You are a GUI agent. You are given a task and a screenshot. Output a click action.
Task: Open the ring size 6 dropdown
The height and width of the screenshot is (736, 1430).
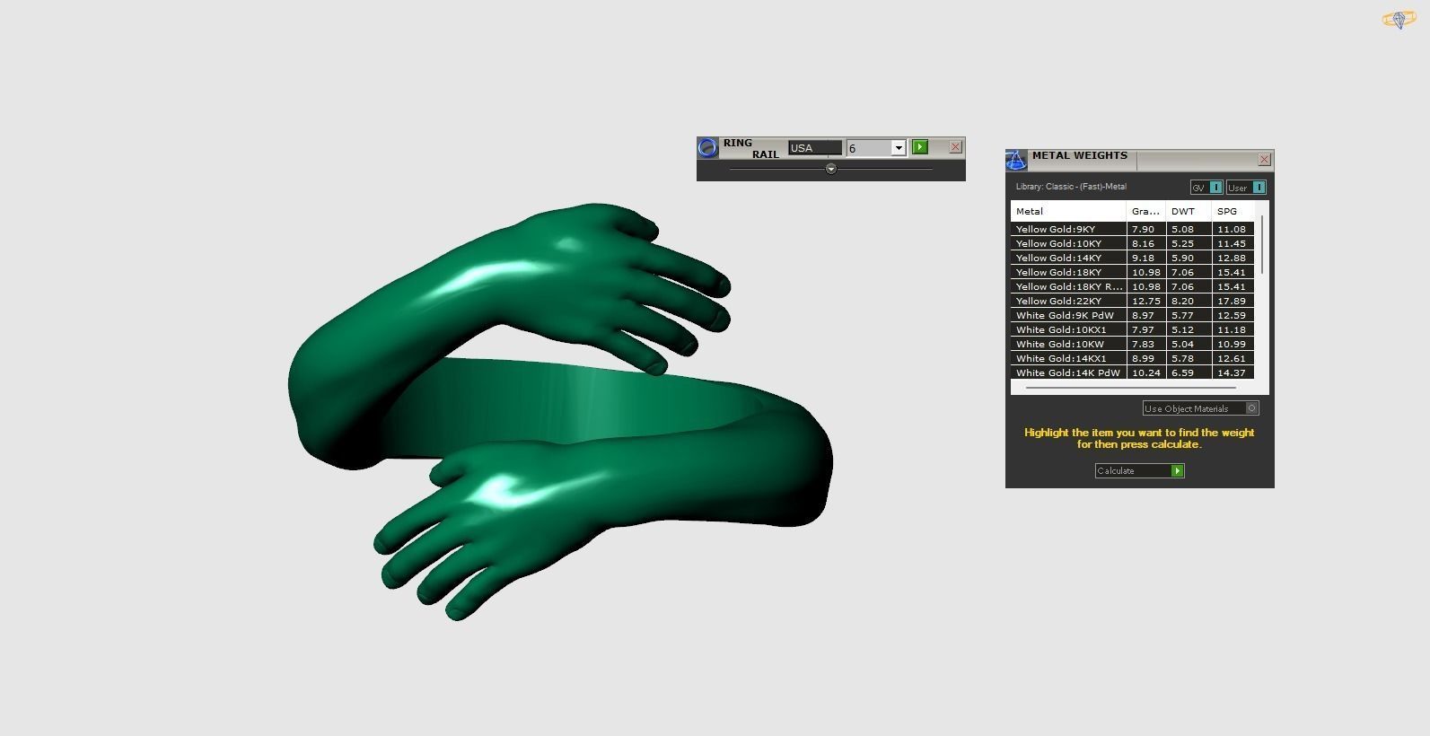[898, 148]
